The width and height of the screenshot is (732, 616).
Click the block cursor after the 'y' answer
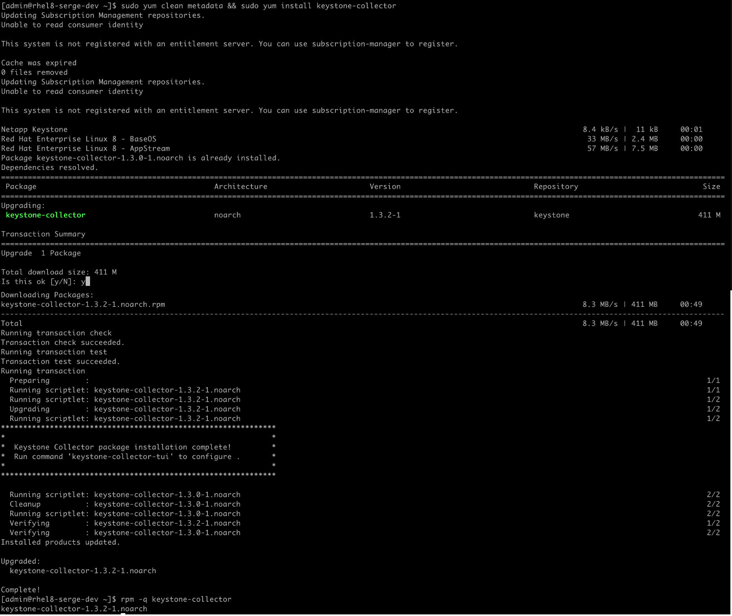[88, 281]
